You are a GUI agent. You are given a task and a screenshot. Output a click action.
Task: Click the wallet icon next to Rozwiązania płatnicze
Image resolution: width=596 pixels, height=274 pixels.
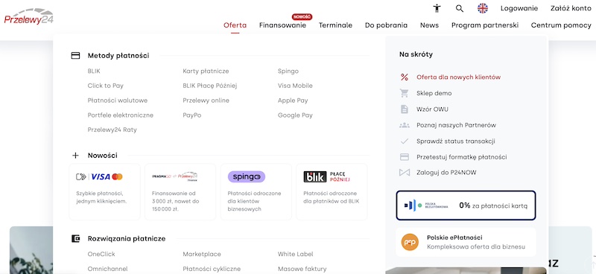coord(76,239)
